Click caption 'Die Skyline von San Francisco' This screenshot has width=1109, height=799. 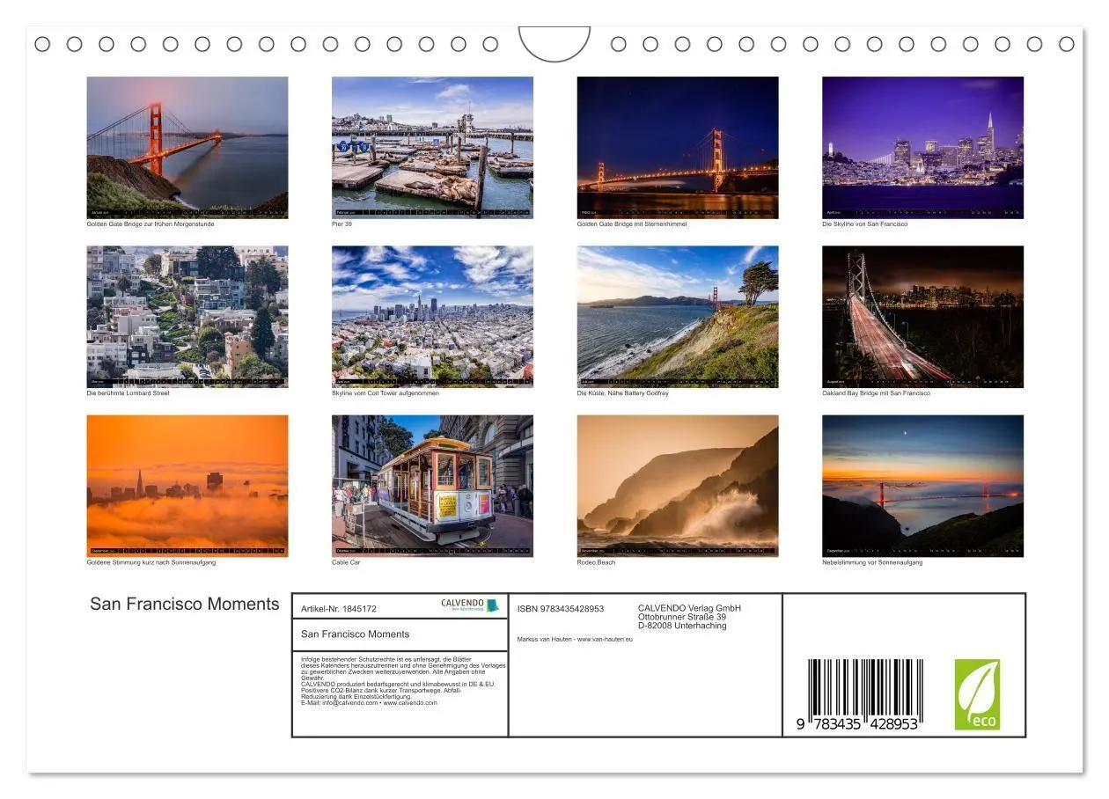click(864, 224)
